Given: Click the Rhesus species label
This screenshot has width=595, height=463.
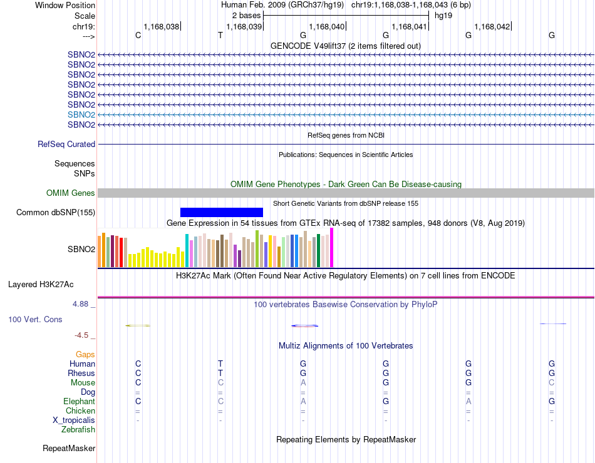Looking at the screenshot, I should pos(81,373).
